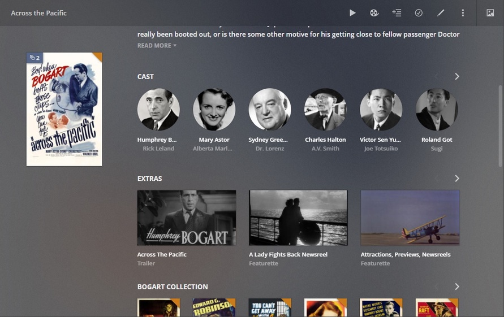Edit metadata with the pencil icon
This screenshot has width=504, height=317.
click(x=441, y=13)
